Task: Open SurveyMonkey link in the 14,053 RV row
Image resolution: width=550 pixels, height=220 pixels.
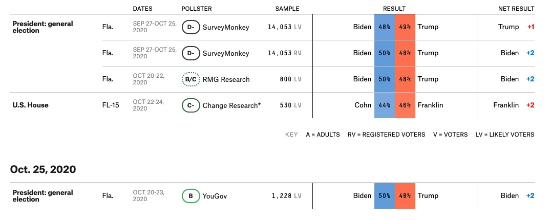Action: click(226, 53)
